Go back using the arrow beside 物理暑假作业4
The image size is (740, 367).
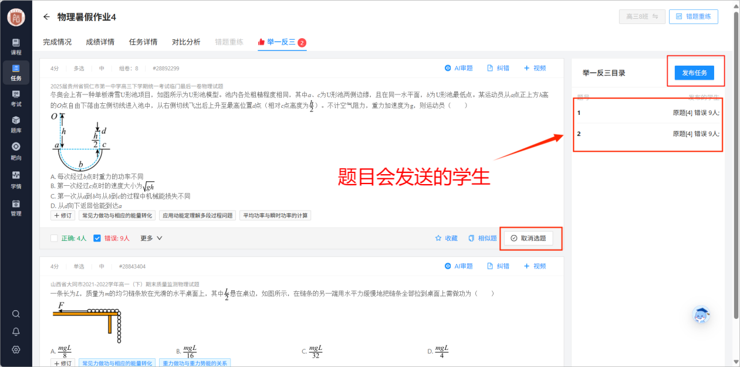[x=47, y=17]
